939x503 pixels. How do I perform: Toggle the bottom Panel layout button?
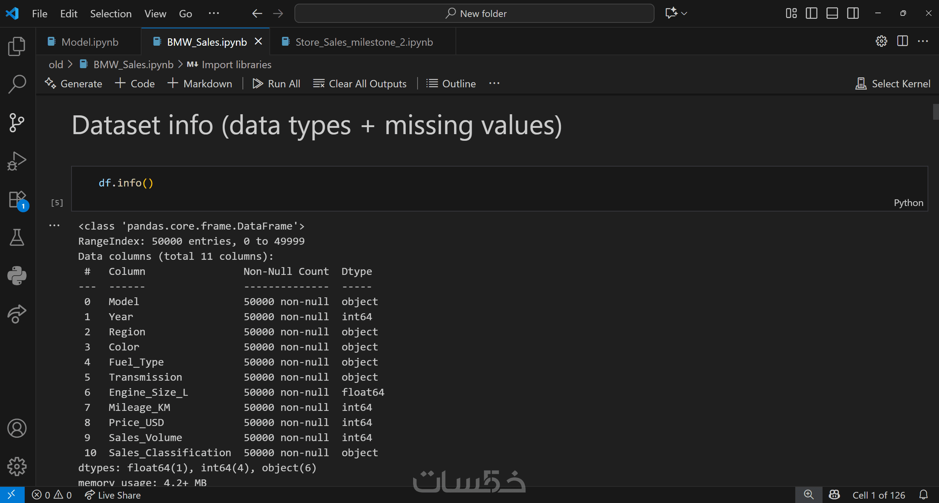point(832,14)
